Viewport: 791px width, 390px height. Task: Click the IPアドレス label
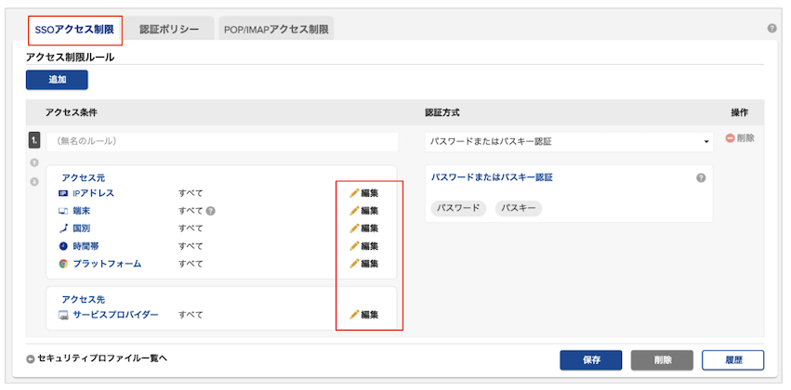pos(93,193)
